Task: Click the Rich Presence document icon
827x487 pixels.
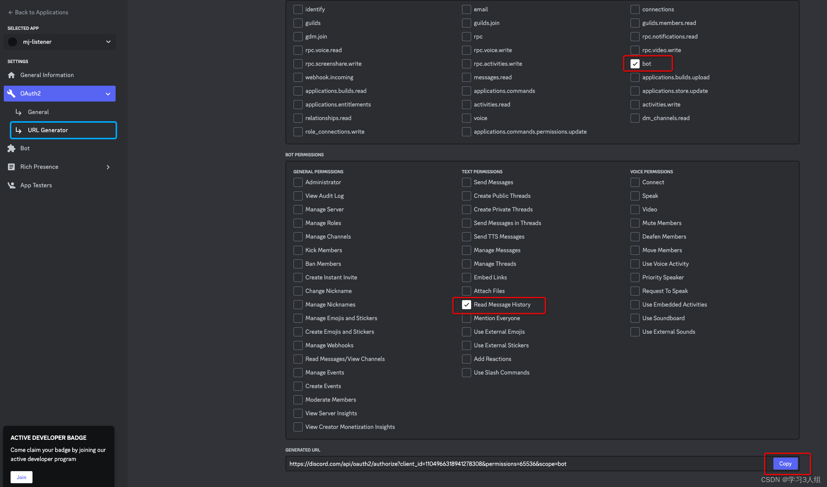Action: click(11, 167)
